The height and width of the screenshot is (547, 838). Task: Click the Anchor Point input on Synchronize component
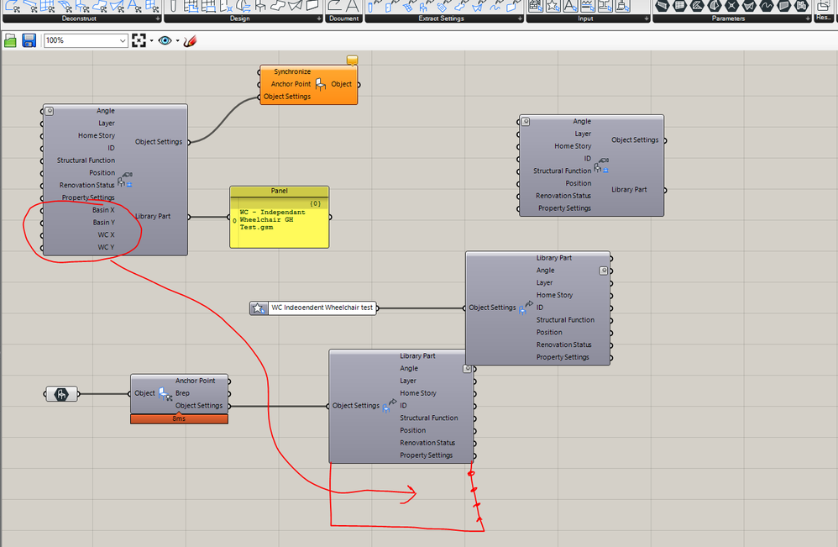pos(291,84)
